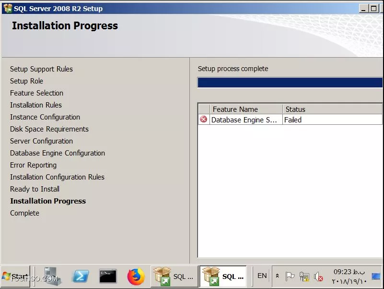The image size is (384, 289).
Task: Click the Setup process complete label
Action: (233, 69)
